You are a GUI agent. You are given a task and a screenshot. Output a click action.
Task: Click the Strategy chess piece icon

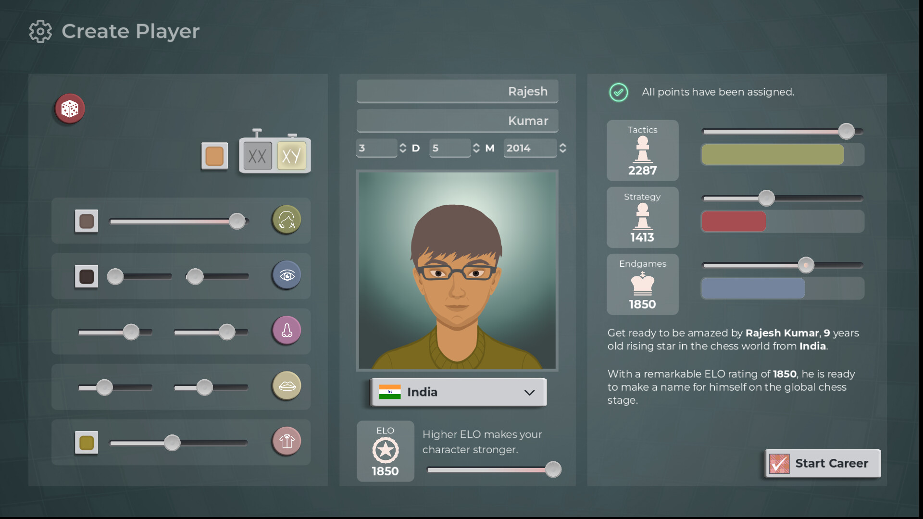pos(642,215)
